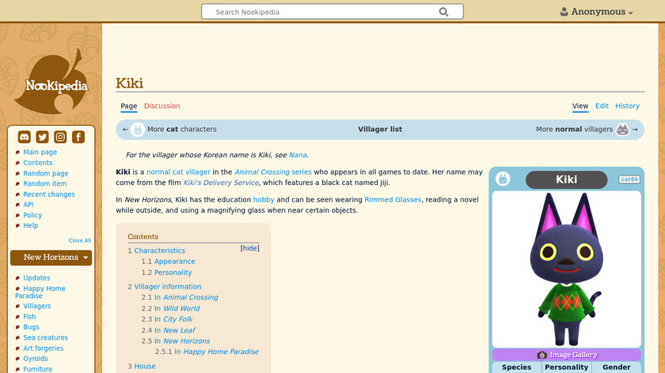Jump to 2.5.1 In Happy Home Paradise
Screen dimensions: 665x373
pyautogui.click(x=216, y=352)
